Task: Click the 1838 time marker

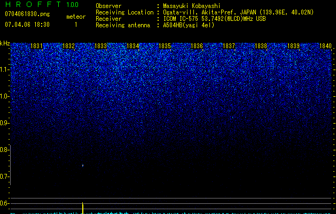Action: [261, 46]
